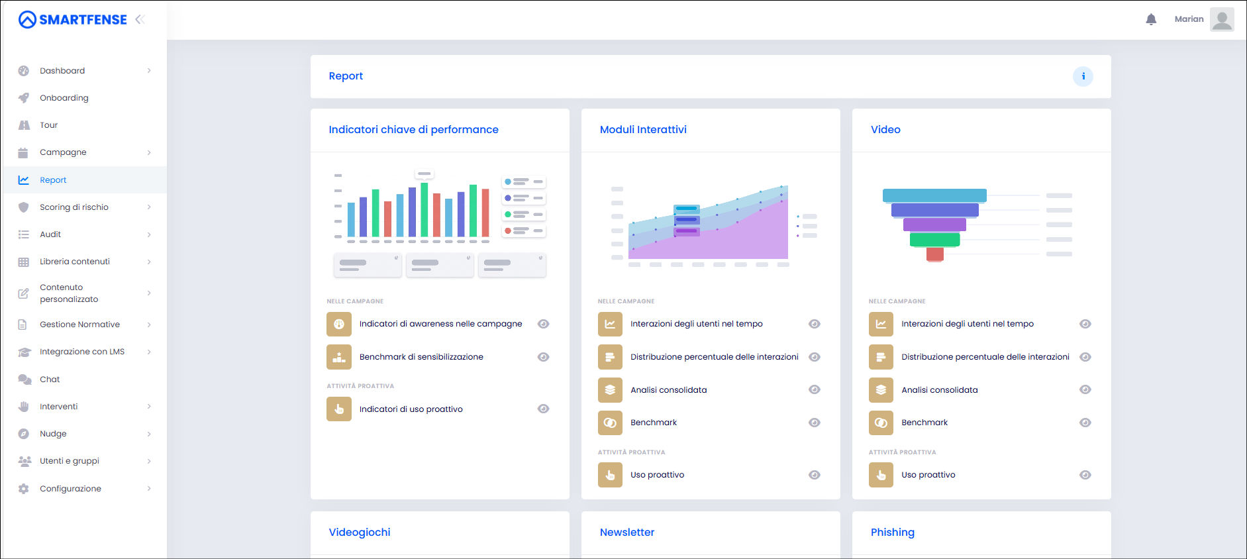Toggle eye for Video Uso proattivo

click(x=1085, y=475)
